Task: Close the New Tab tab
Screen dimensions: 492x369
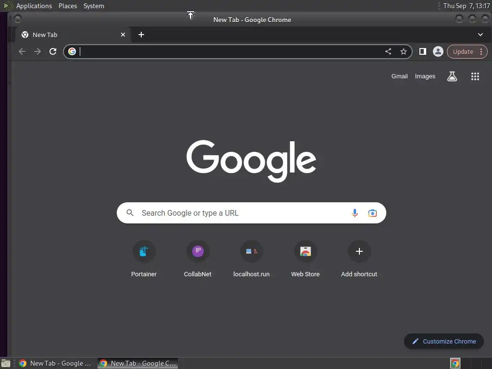Action: [x=123, y=35]
